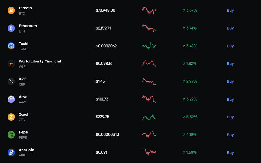Image resolution: width=261 pixels, height=163 pixels.
Task: Open the Pepe asset name link
Action: 23,132
